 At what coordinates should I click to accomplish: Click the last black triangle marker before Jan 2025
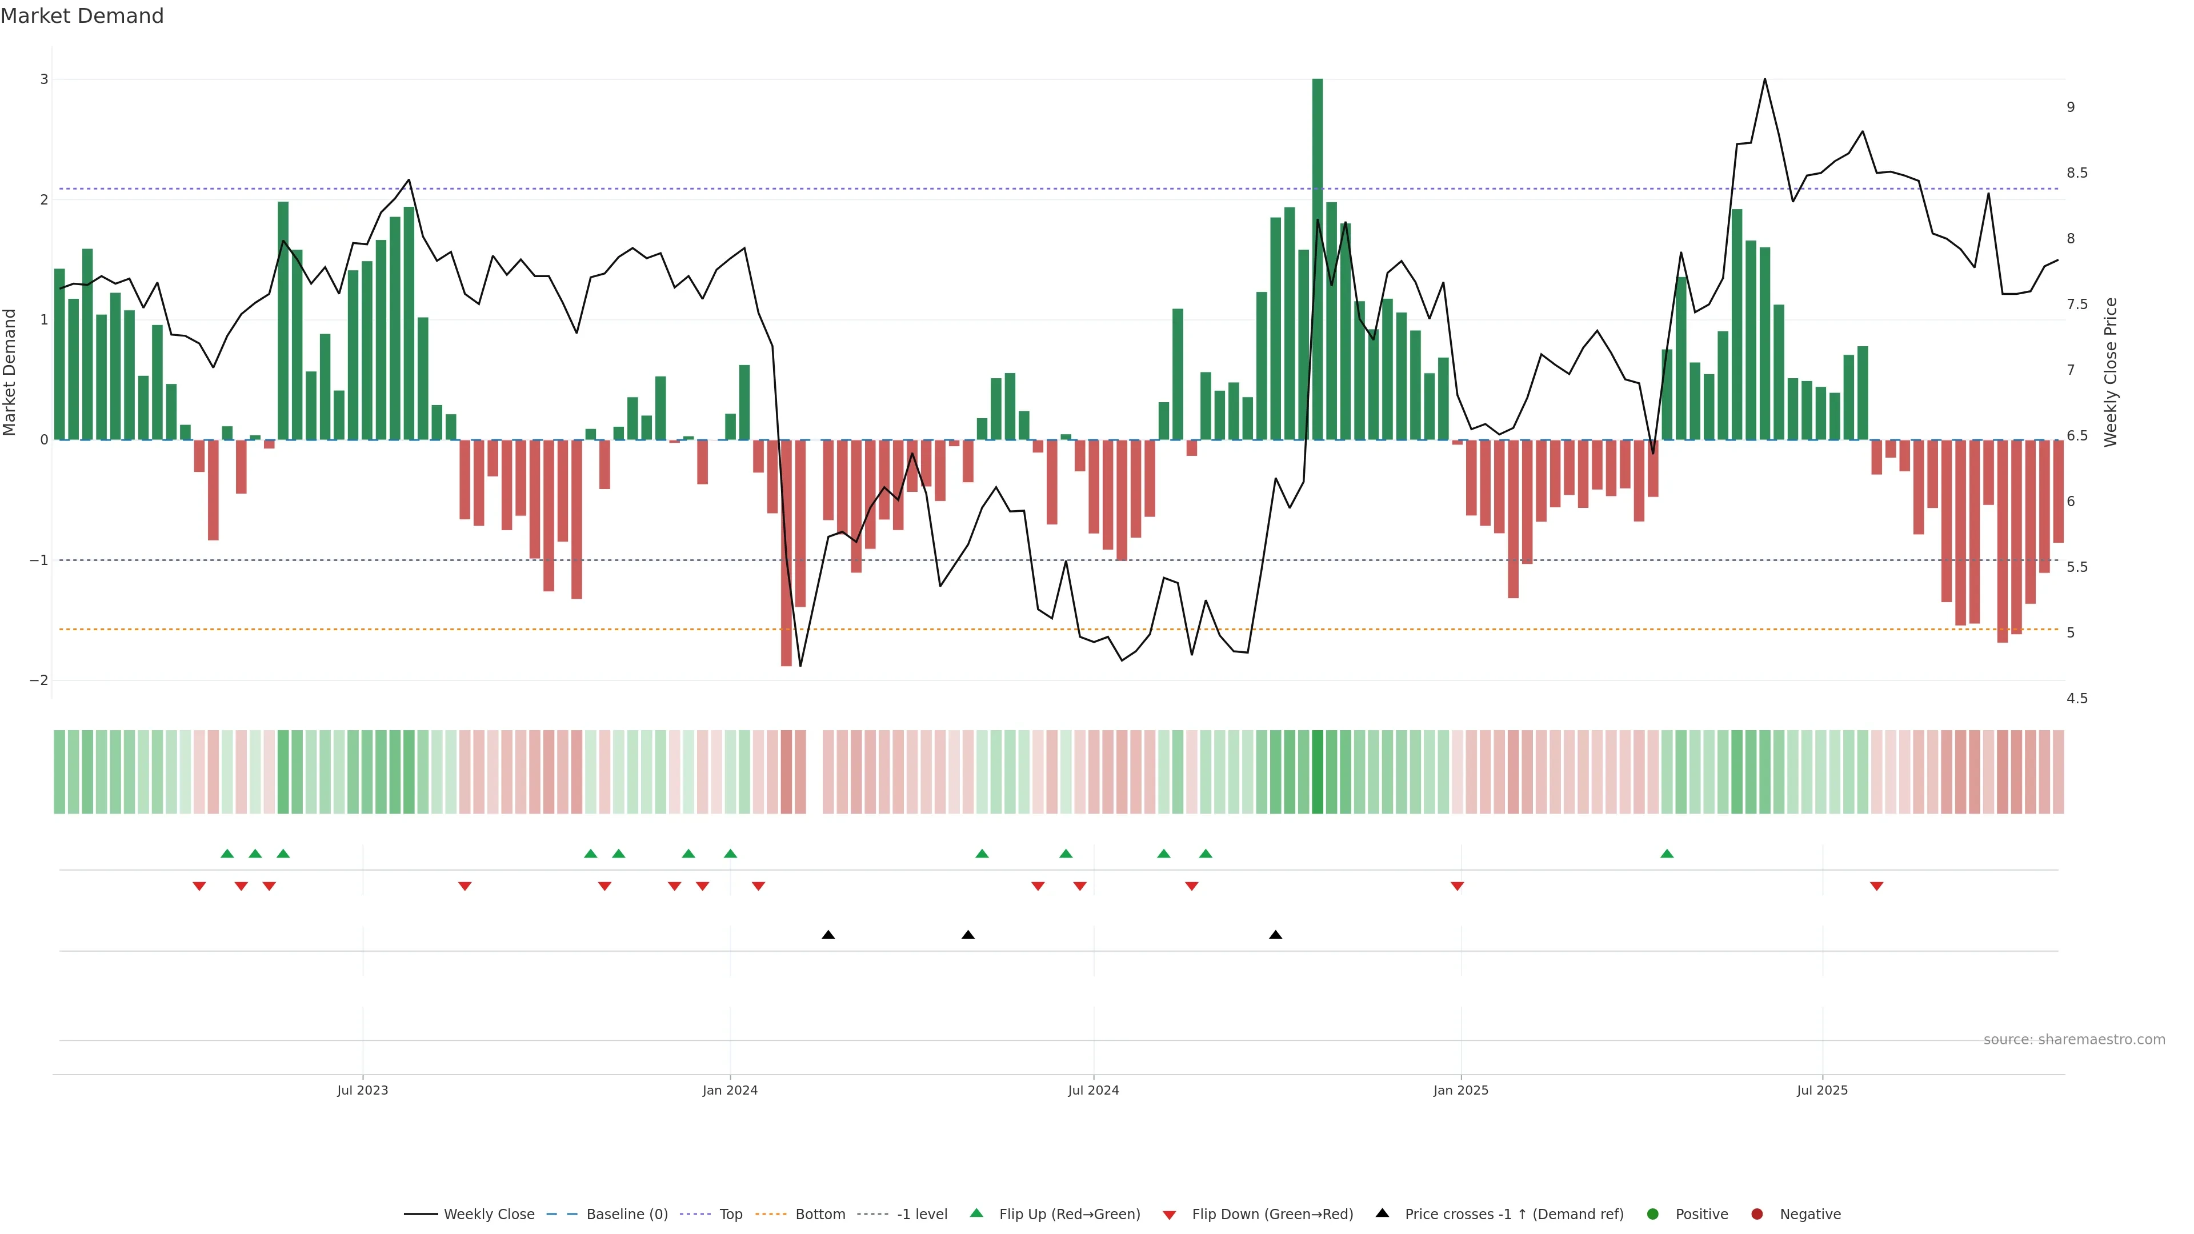(1275, 935)
